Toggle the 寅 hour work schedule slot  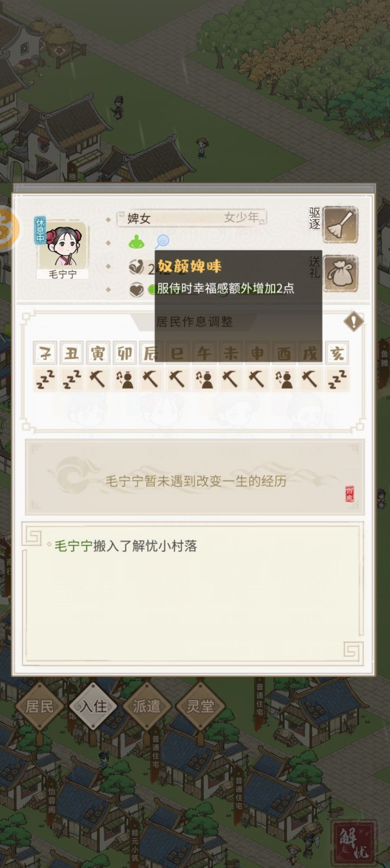pyautogui.click(x=98, y=380)
